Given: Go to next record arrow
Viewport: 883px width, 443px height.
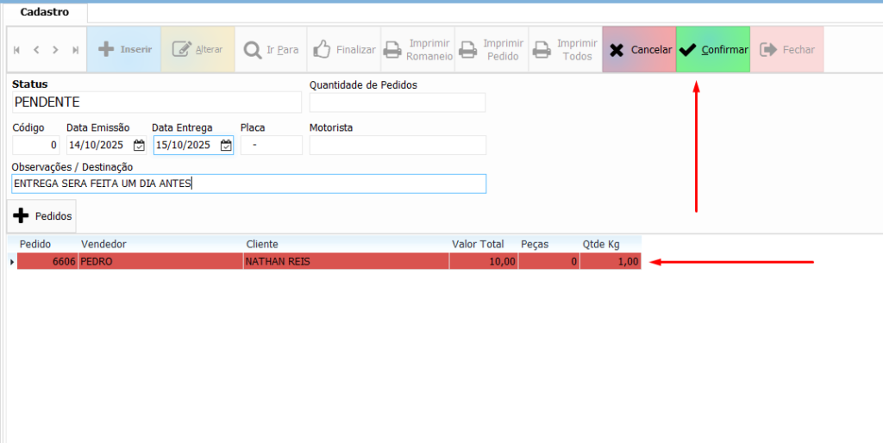Looking at the screenshot, I should 56,50.
